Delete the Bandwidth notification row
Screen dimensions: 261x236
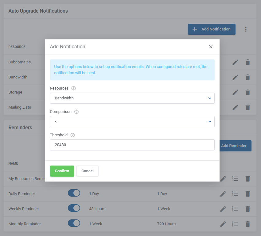(247, 77)
